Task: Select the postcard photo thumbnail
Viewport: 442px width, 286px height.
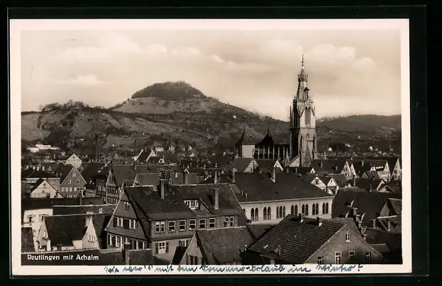Action: pyautogui.click(x=211, y=146)
